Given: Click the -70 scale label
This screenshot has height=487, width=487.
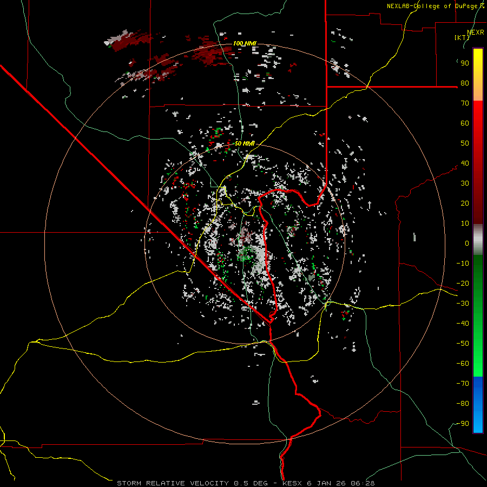Looking at the screenshot, I should (463, 384).
